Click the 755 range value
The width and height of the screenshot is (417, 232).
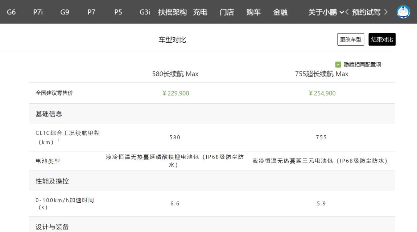[x=321, y=137]
